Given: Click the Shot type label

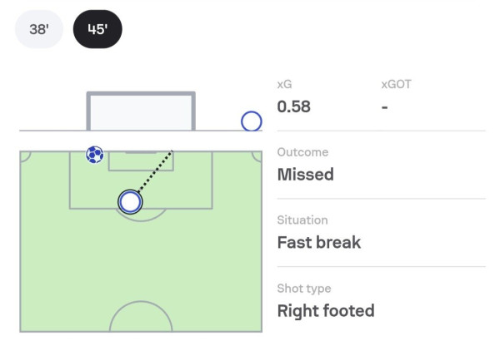Looking at the screenshot, I should point(304,289).
